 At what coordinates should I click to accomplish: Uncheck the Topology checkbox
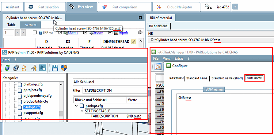point(110,32)
